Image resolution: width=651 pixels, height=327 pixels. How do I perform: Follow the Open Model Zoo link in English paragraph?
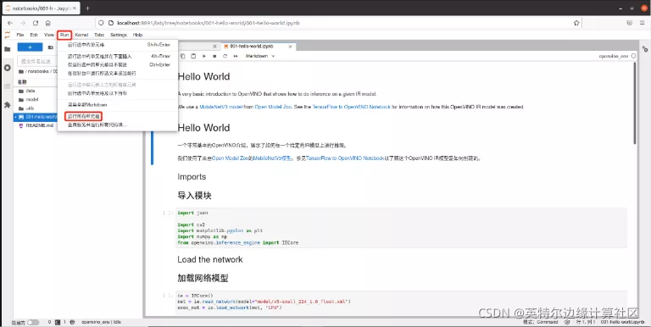coord(273,107)
